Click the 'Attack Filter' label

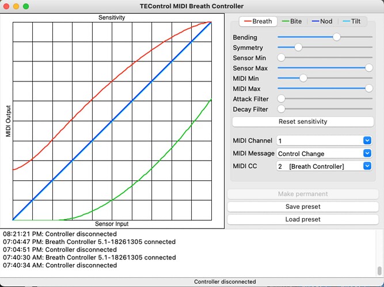[x=251, y=99]
